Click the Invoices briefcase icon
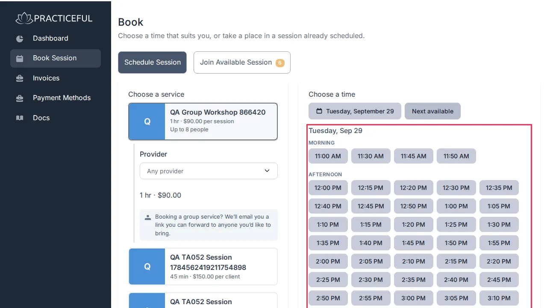The image size is (547, 308). [20, 78]
